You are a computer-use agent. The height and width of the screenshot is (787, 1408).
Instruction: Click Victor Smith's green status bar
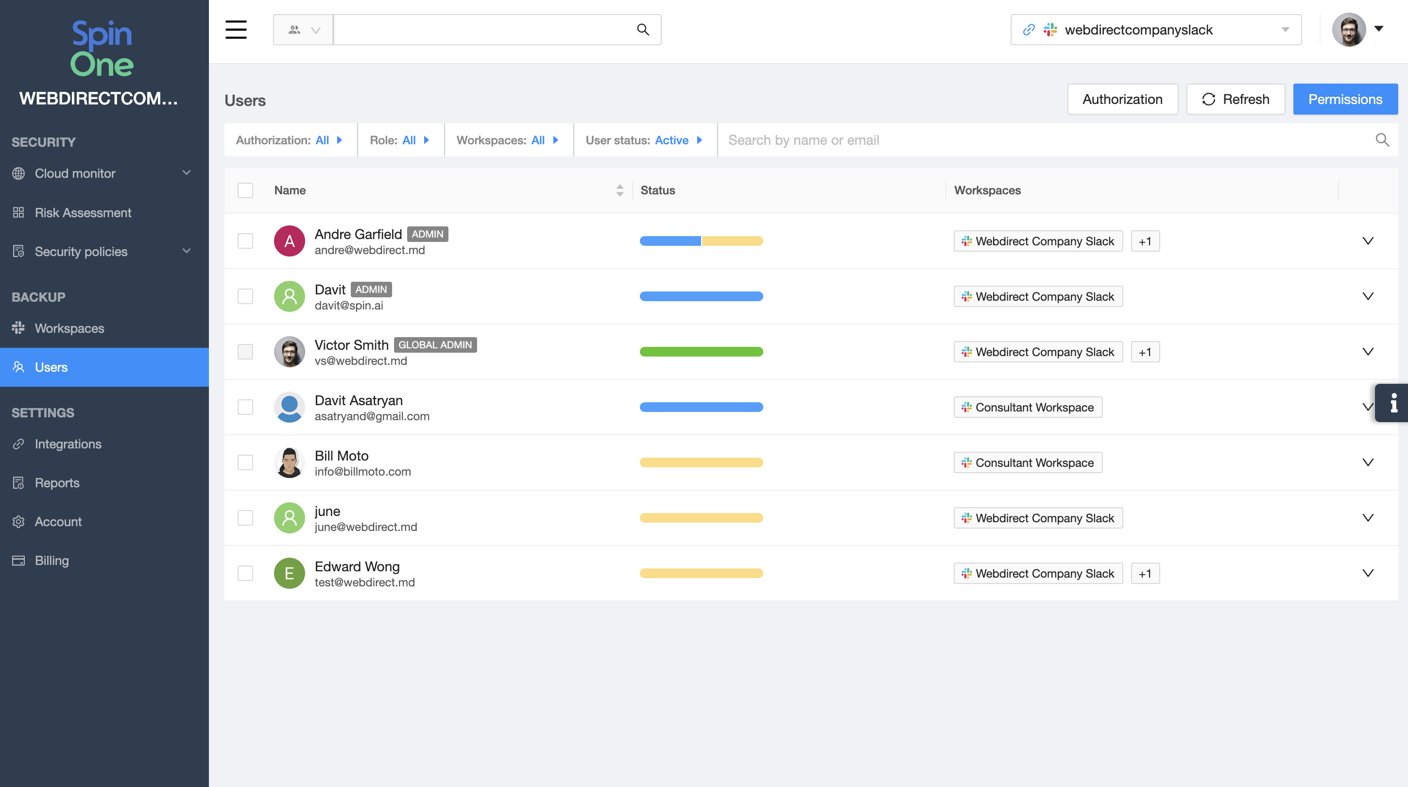701,351
